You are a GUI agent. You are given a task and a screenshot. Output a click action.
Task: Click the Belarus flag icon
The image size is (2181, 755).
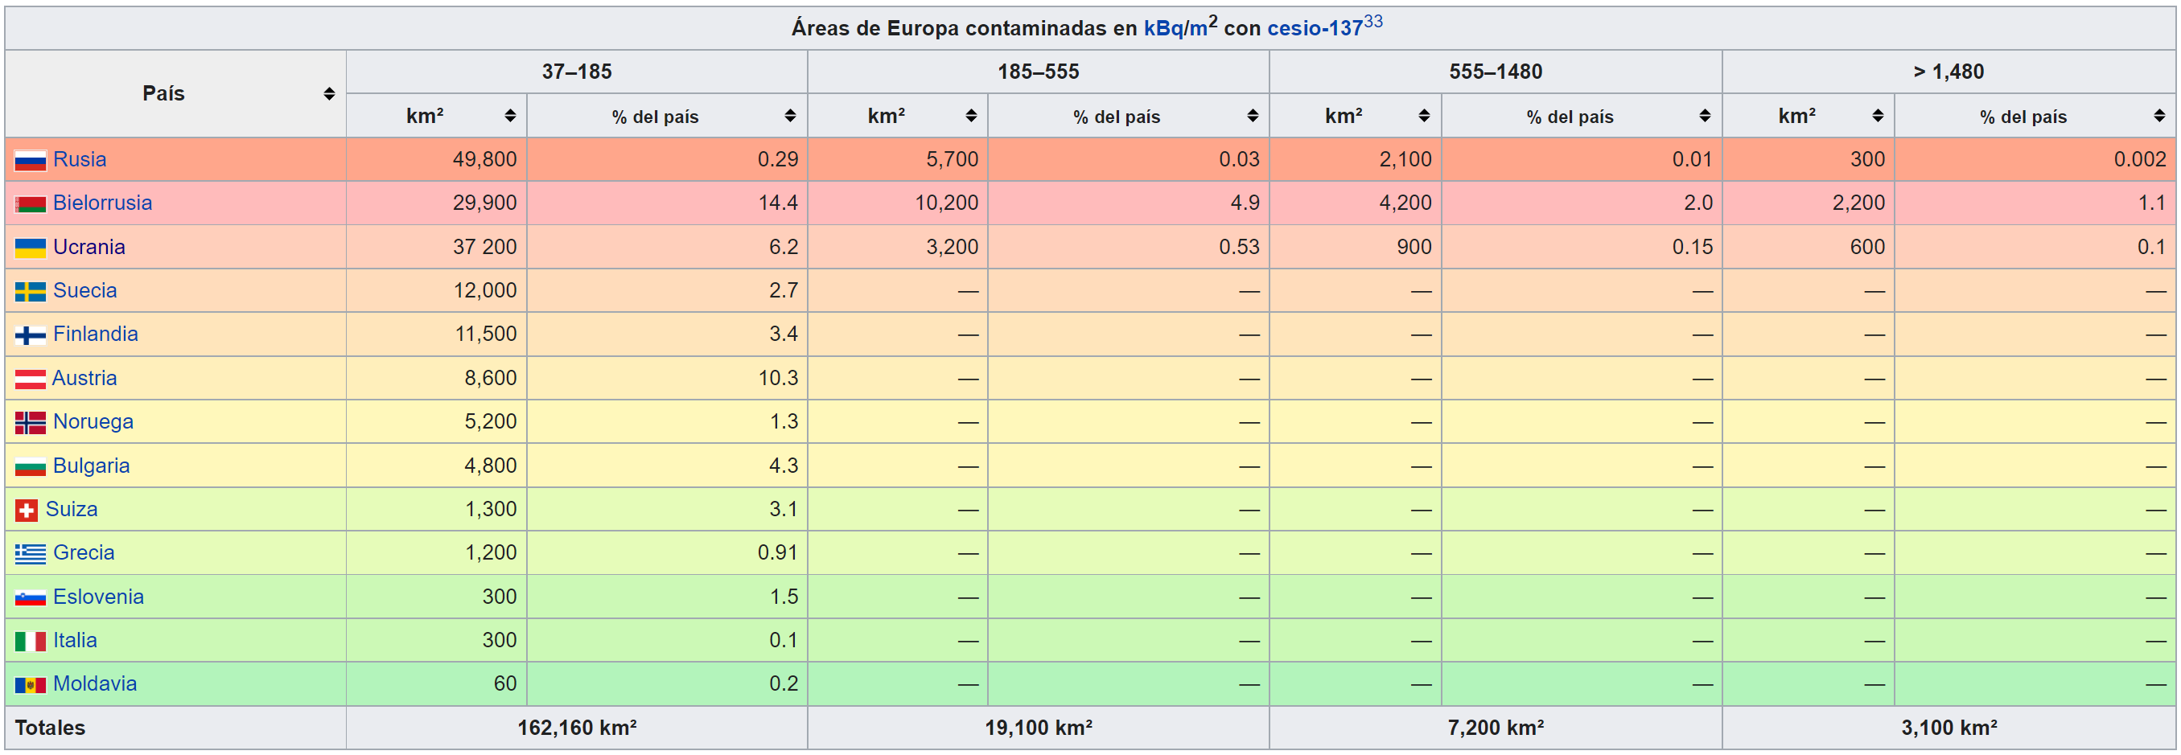coord(30,204)
